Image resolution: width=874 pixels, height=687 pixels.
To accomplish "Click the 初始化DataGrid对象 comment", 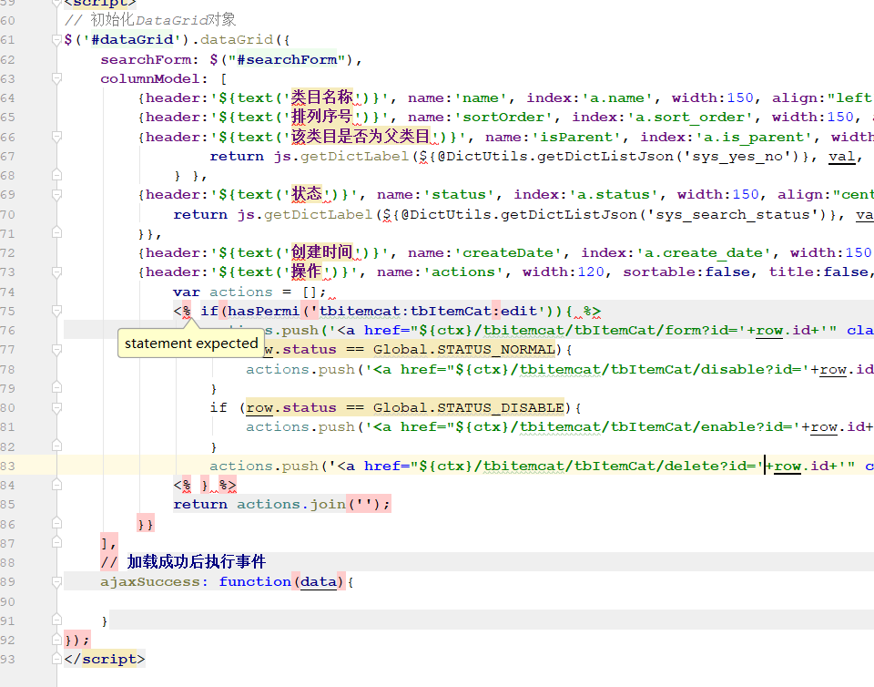I will coord(163,20).
